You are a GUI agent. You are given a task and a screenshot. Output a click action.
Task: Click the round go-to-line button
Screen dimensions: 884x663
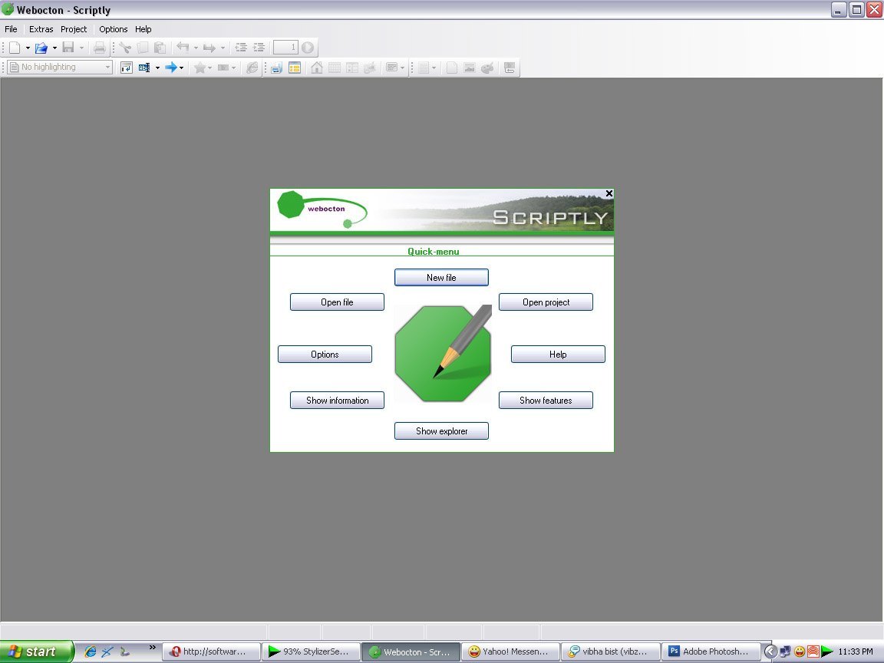tap(308, 48)
